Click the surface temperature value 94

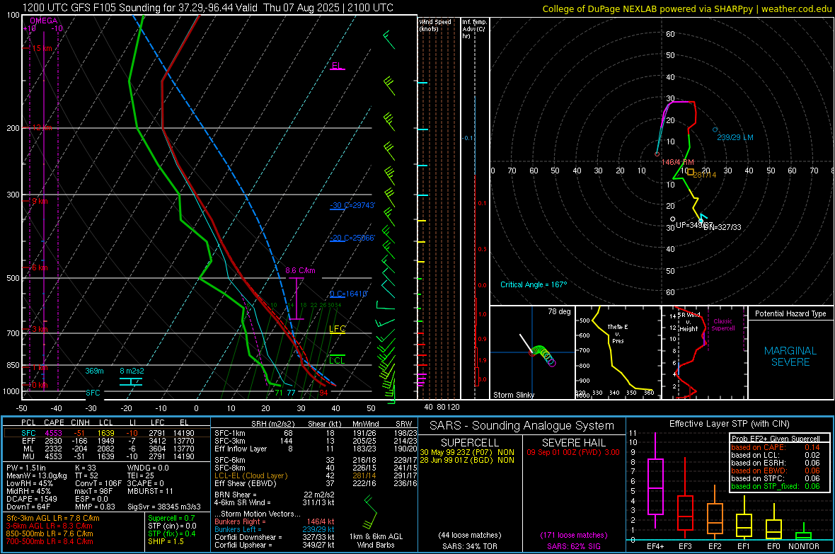pos(323,393)
